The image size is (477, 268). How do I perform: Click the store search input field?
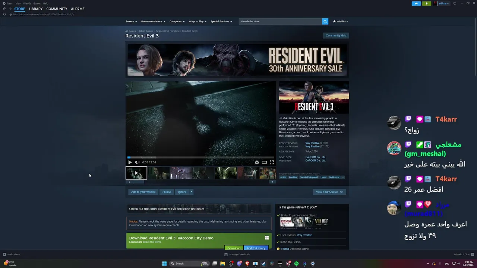pos(280,21)
